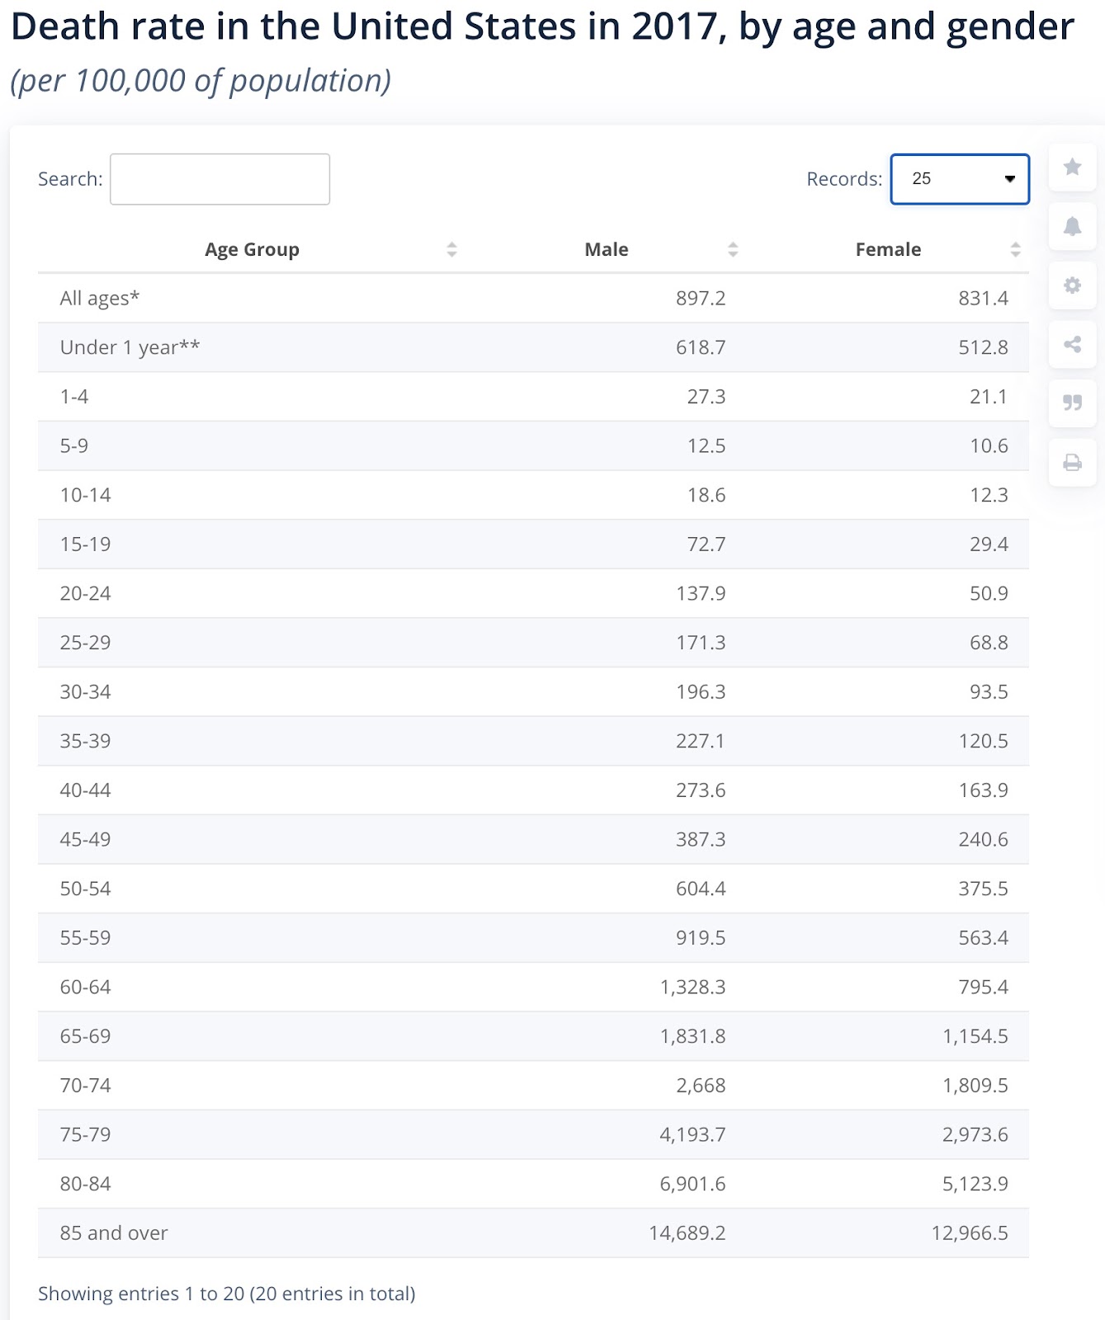The height and width of the screenshot is (1320, 1105).
Task: Click female value 50.9
Action: click(989, 593)
